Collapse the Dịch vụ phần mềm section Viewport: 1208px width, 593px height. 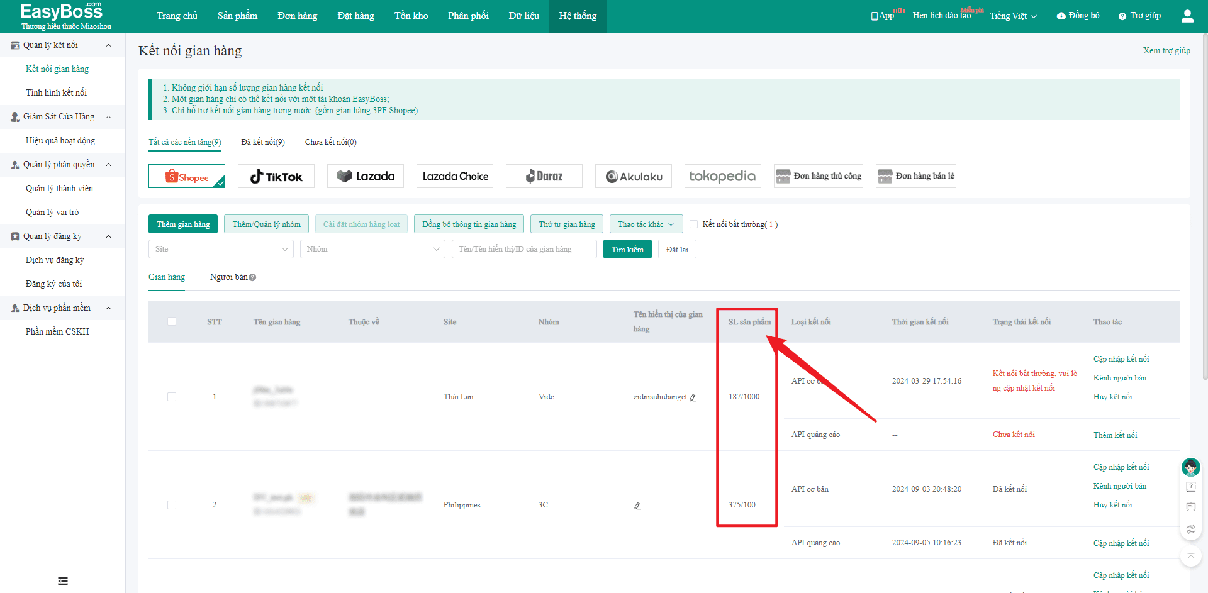pos(109,308)
